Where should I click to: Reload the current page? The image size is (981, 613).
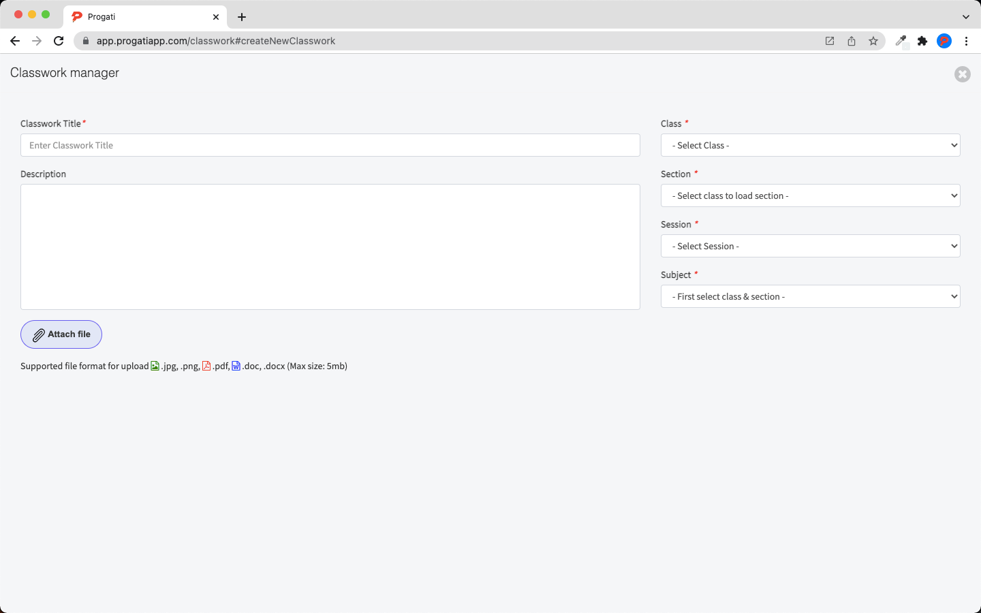59,41
